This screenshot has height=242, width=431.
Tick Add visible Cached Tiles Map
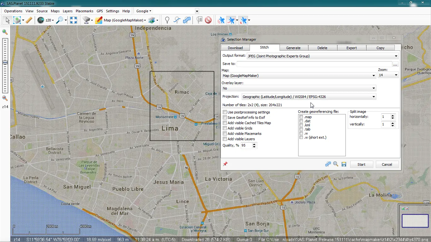pyautogui.click(x=225, y=123)
